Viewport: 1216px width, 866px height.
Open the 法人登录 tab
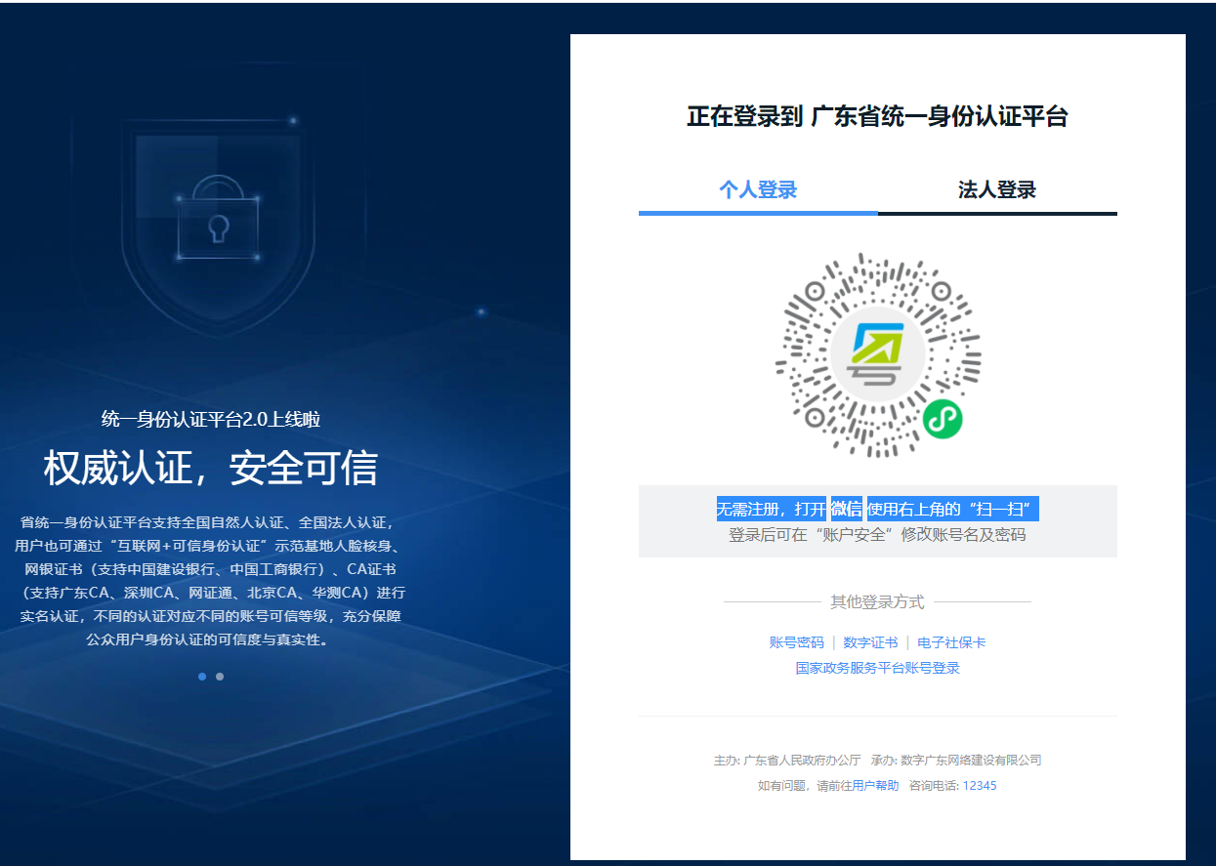click(996, 190)
